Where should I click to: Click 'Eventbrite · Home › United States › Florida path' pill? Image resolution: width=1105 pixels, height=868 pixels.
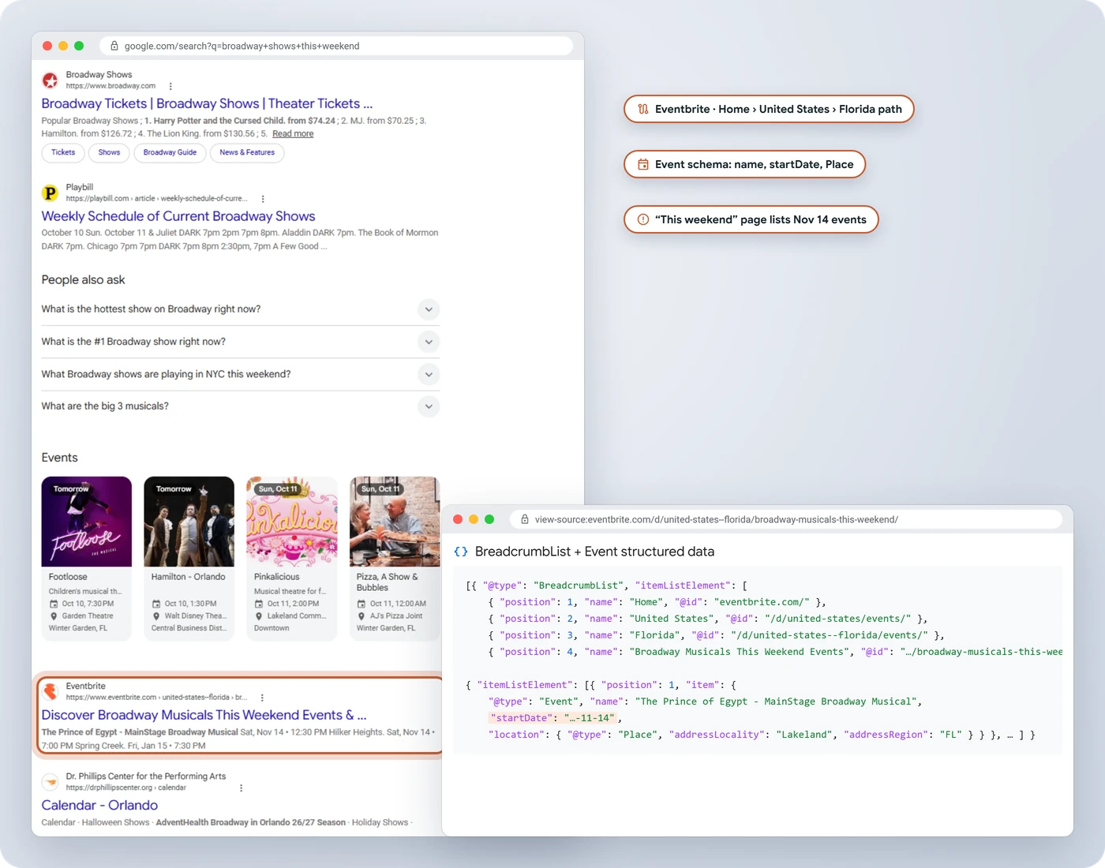769,109
